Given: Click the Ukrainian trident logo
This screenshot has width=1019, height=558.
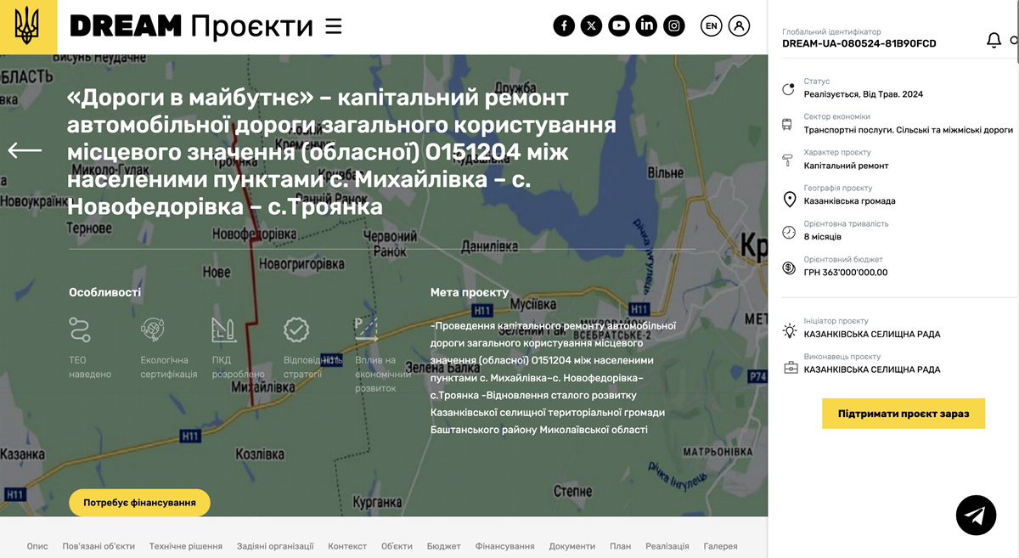Looking at the screenshot, I should click(28, 27).
